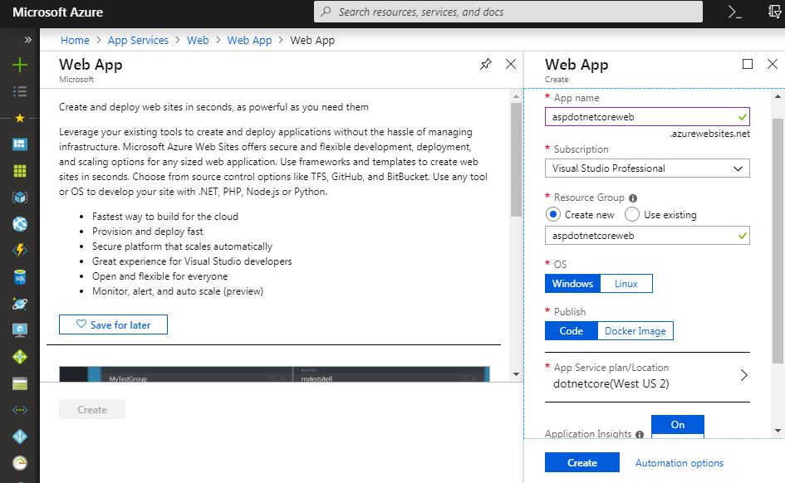Click the Microsoft Azure logo text
The width and height of the screenshot is (785, 483).
[57, 12]
